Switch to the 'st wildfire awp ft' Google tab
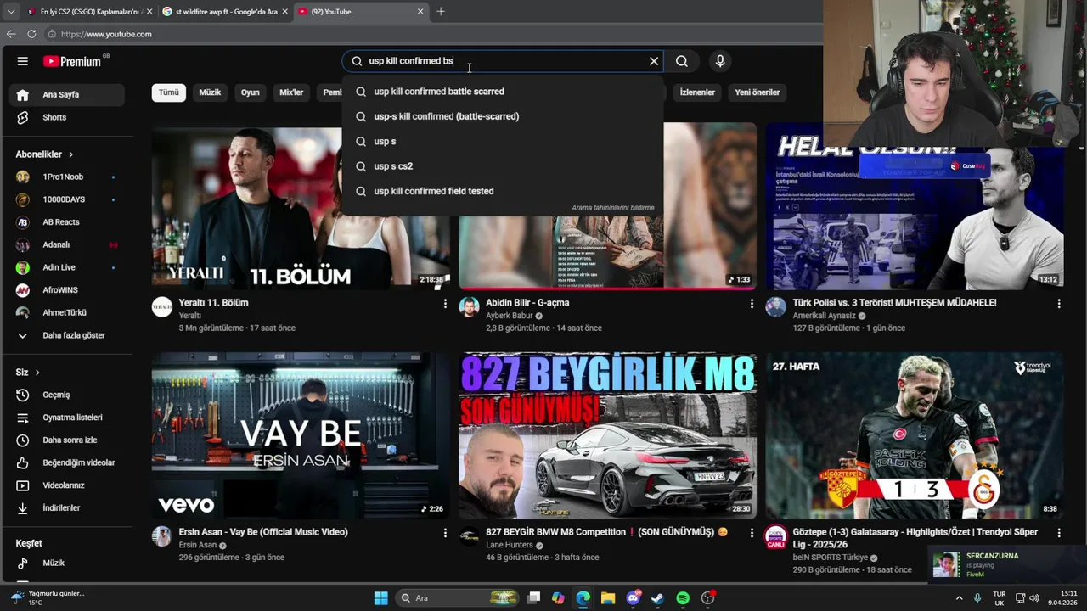 (225, 12)
